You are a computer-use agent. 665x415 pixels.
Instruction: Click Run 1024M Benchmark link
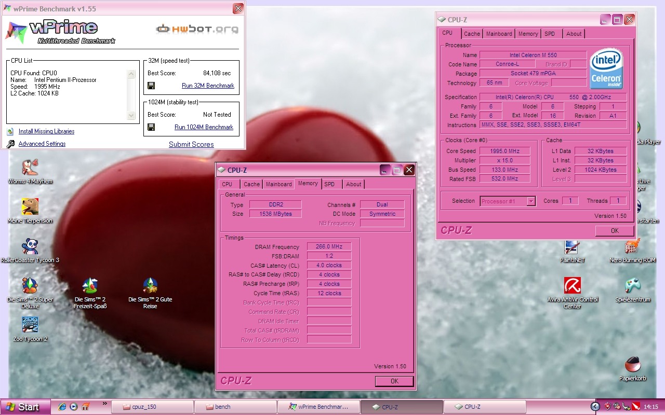204,127
